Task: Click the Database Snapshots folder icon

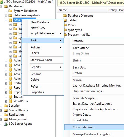Action: pos(10,15)
